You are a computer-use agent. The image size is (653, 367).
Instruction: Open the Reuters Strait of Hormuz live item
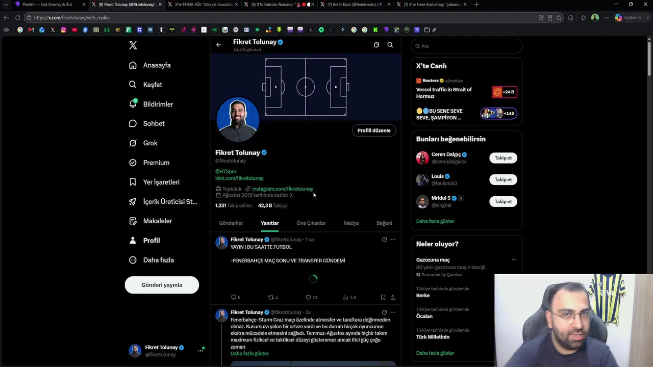pos(466,89)
